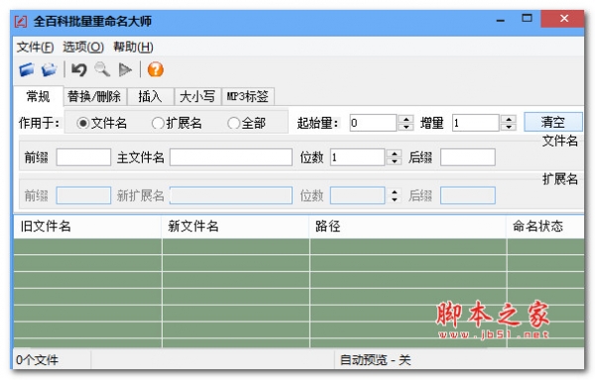
Task: Click the 主文件名 input field
Action: coord(231,157)
